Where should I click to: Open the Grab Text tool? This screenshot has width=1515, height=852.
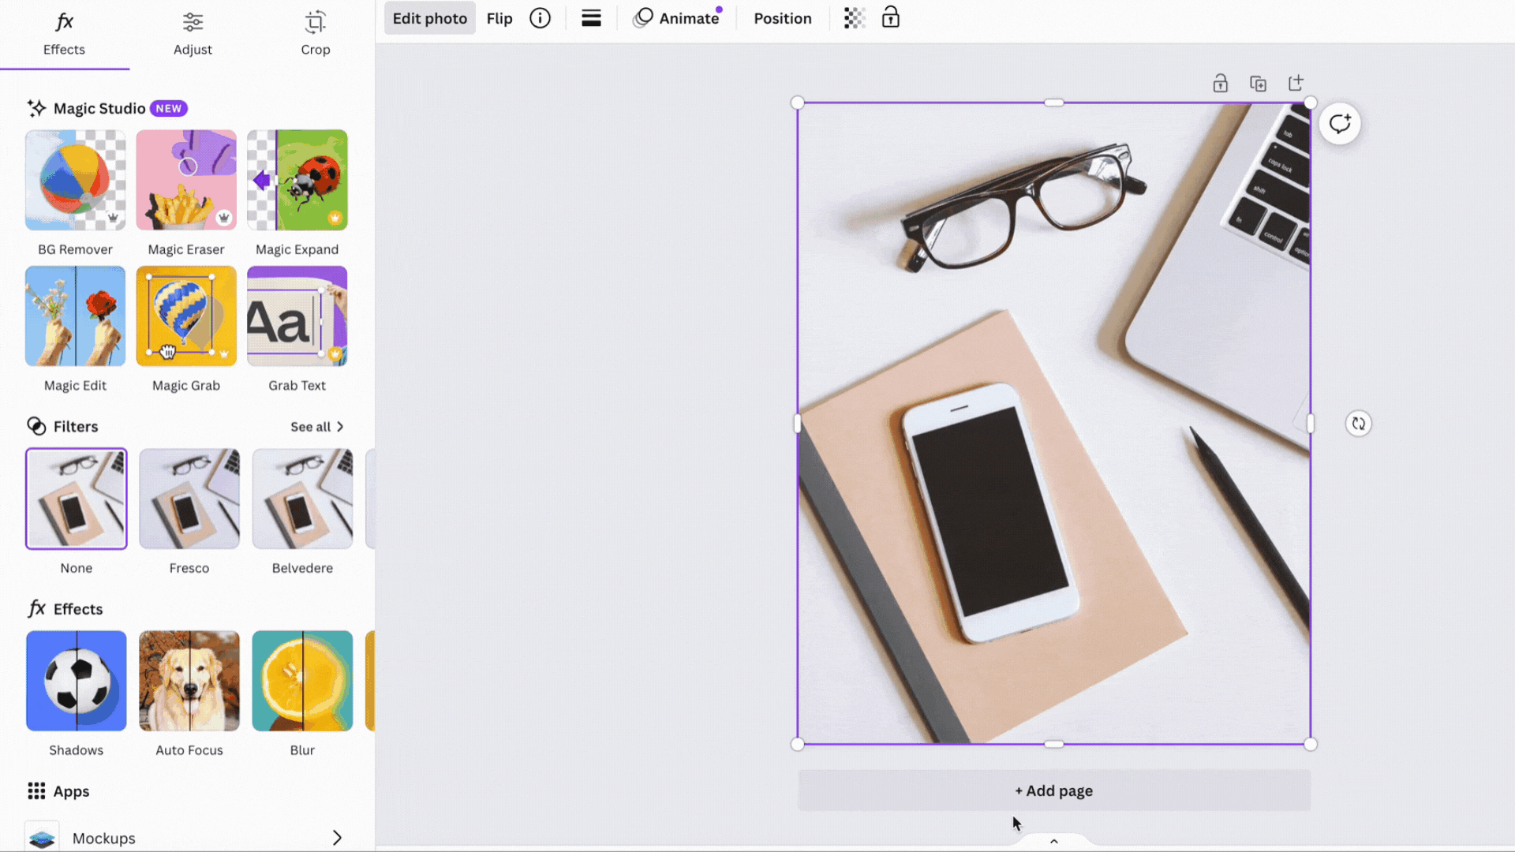[x=297, y=316]
